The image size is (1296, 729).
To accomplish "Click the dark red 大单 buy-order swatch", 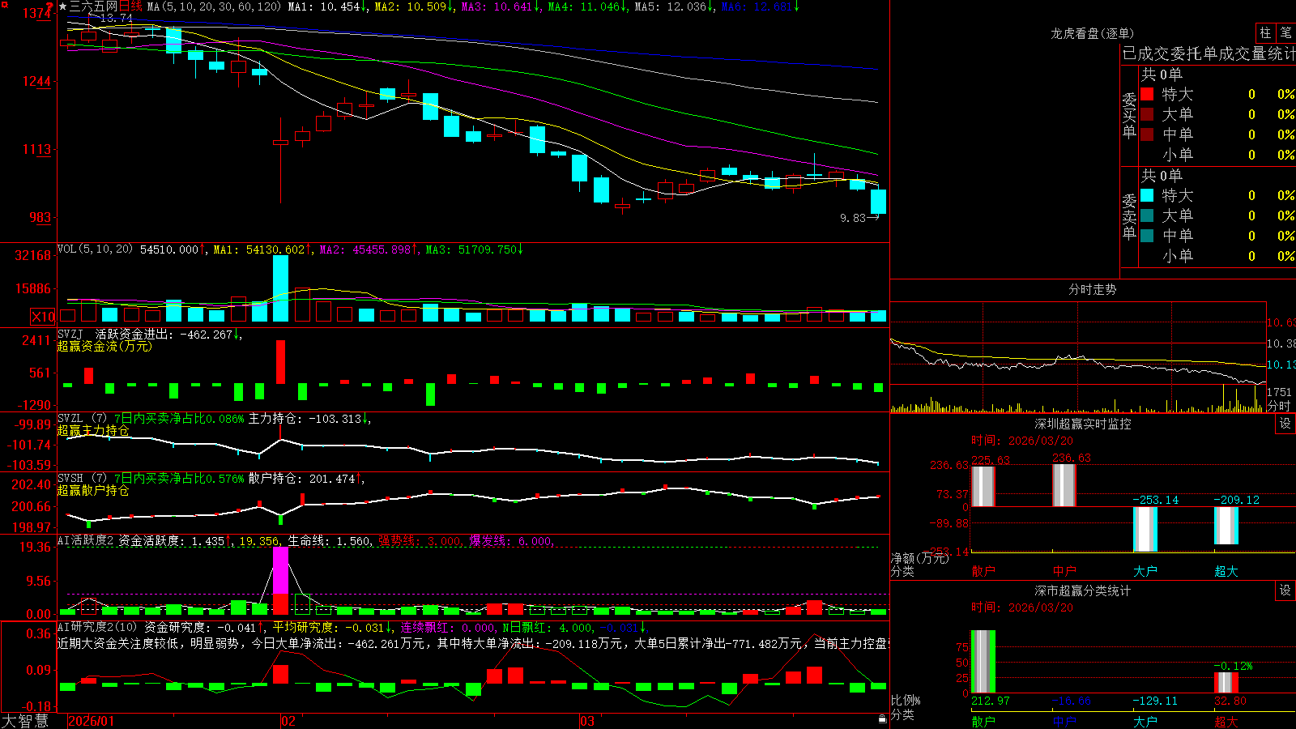I will coord(1147,114).
